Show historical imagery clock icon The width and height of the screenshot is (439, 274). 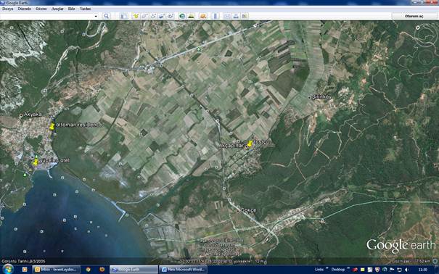[182, 16]
